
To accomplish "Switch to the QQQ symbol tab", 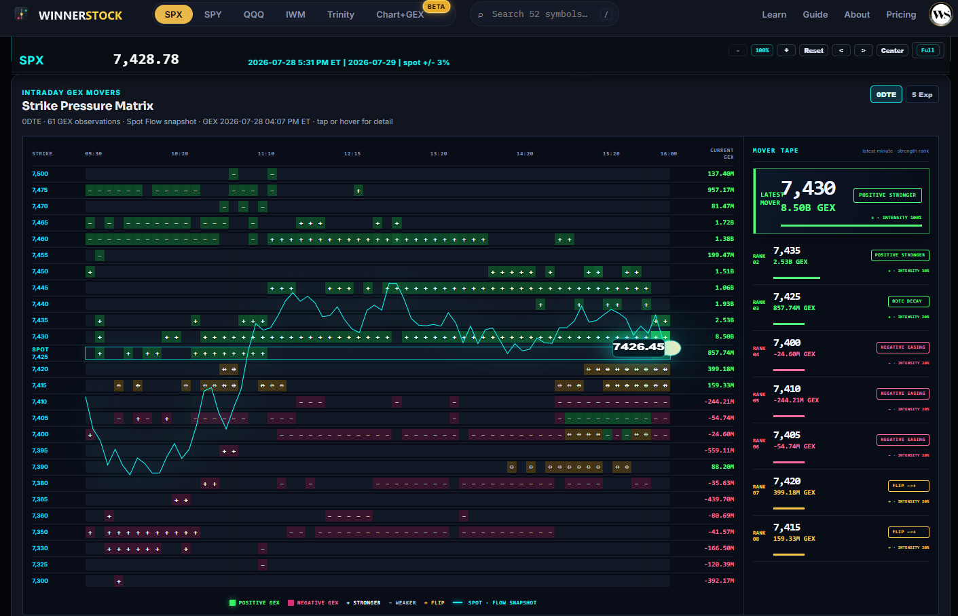I will click(x=254, y=14).
